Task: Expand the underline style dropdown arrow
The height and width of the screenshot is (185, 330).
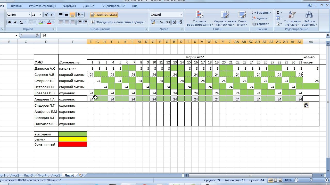Action: tap(26, 22)
